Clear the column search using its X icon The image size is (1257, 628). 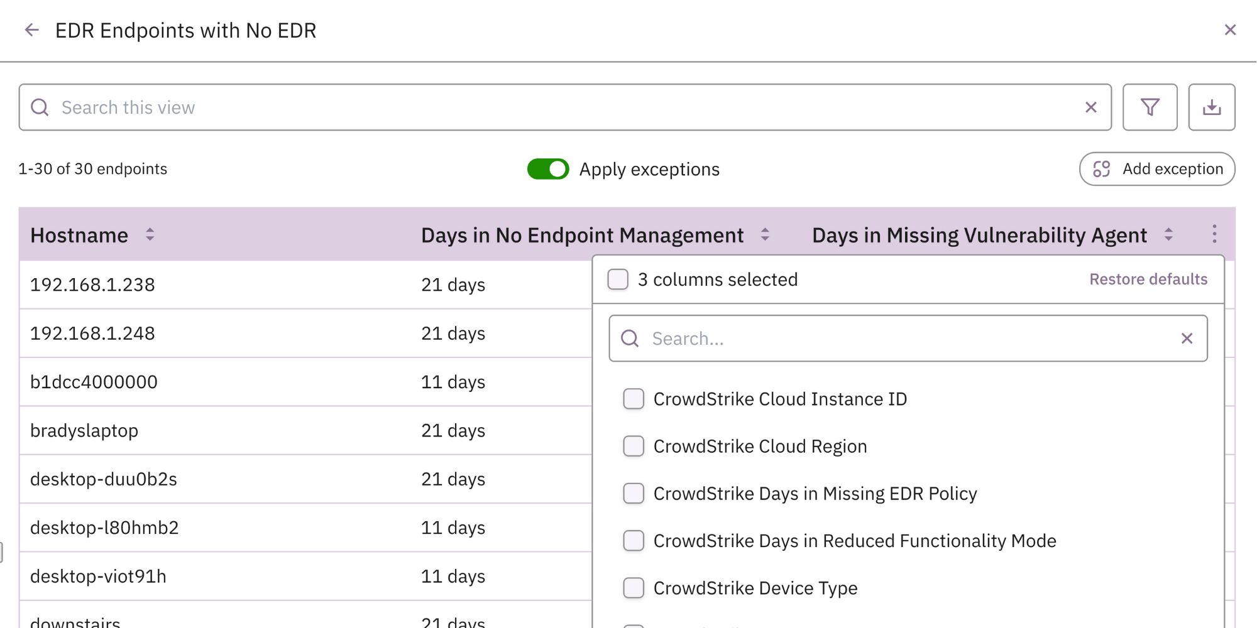pyautogui.click(x=1187, y=338)
